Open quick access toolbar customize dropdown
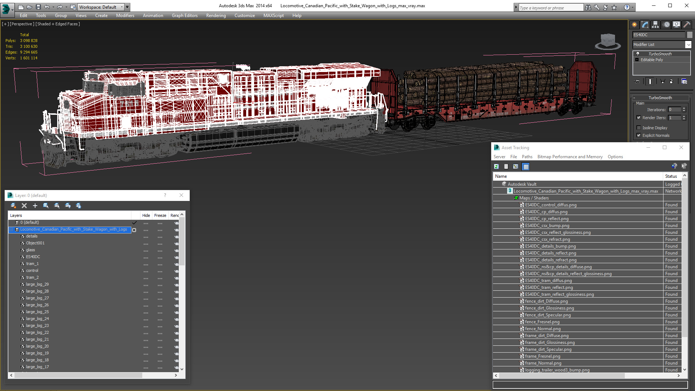Viewport: 695px width, 391px height. click(x=127, y=7)
